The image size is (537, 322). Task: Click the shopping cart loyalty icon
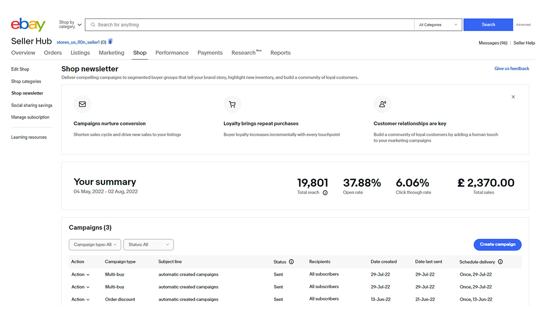click(232, 104)
